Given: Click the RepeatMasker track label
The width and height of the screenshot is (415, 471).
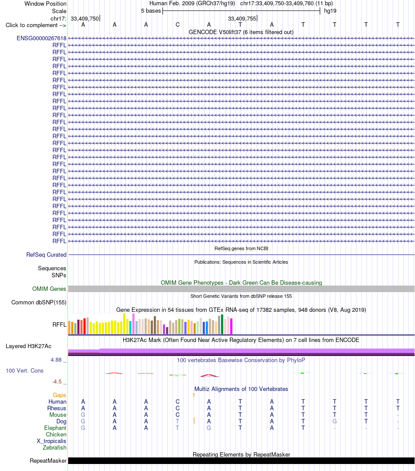Looking at the screenshot, I should pyautogui.click(x=48, y=461).
